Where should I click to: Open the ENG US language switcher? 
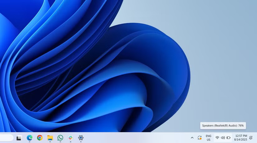[208, 138]
